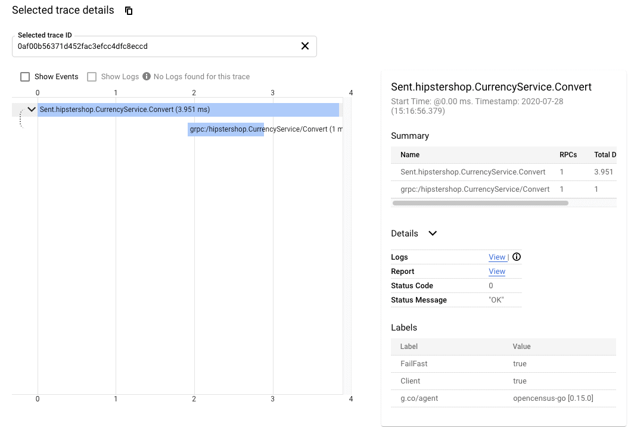Open the Report View link
634x427 pixels.
pos(497,272)
